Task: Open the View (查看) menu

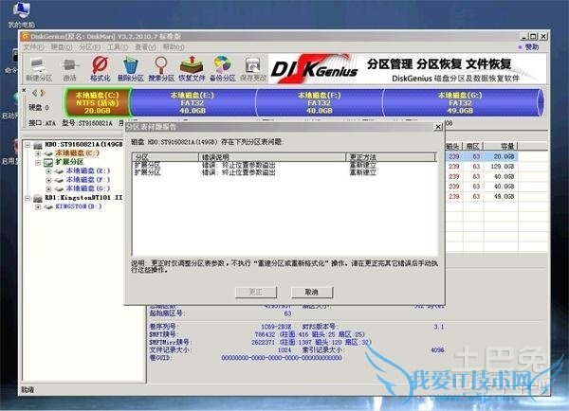Action: [x=145, y=47]
